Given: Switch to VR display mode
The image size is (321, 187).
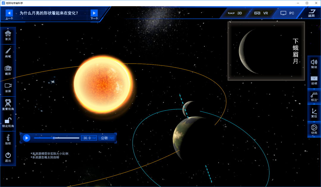Looking at the screenshot, I should pos(261,13).
